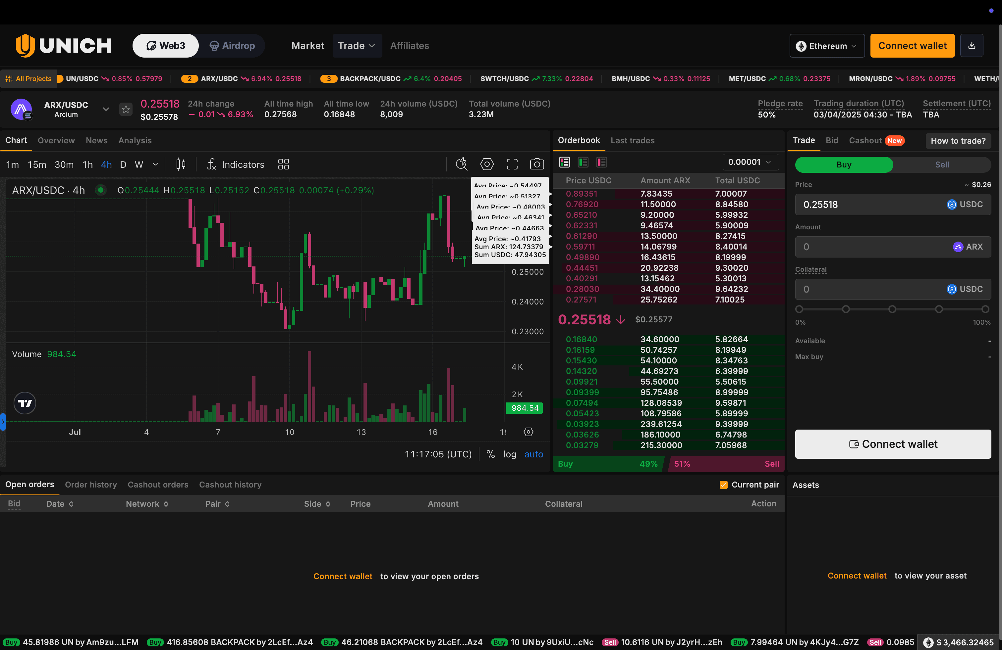Viewport: 1002px width, 650px height.
Task: Click the Amount ARX input field
Action: tap(871, 247)
